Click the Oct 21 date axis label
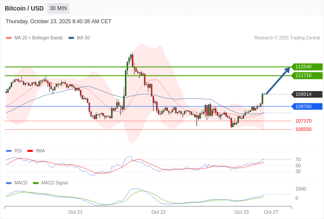 76,212
